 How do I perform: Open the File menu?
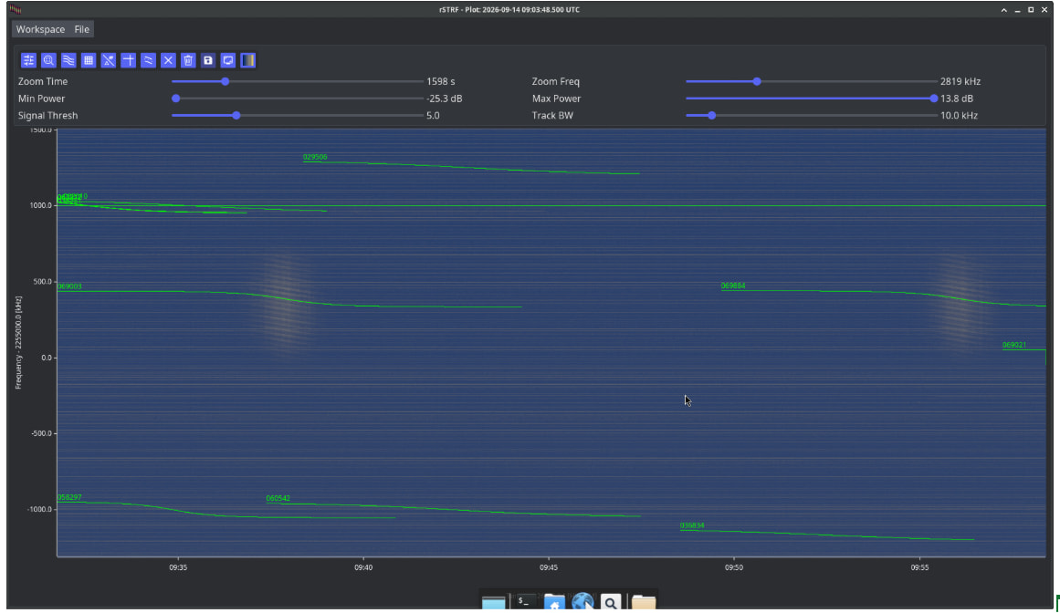[82, 29]
